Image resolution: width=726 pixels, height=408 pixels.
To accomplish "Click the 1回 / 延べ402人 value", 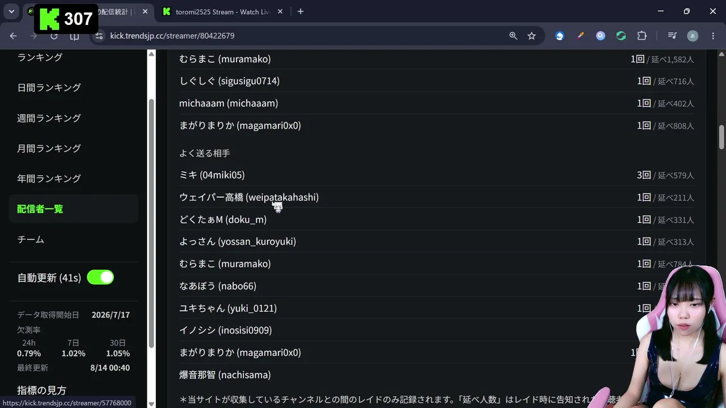I will pyautogui.click(x=665, y=103).
